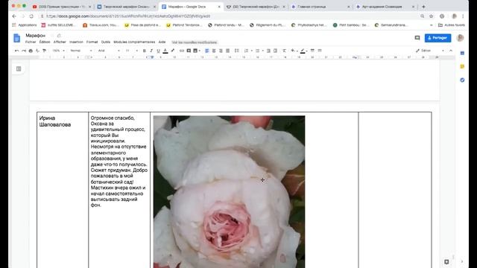
Task: Open the Insertion menu
Action: tap(76, 42)
